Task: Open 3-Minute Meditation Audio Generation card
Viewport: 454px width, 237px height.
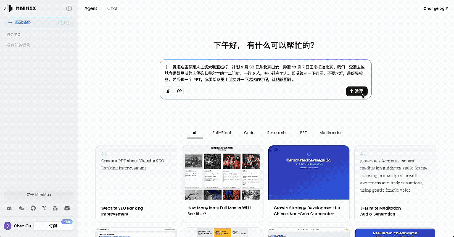Action: (x=395, y=184)
